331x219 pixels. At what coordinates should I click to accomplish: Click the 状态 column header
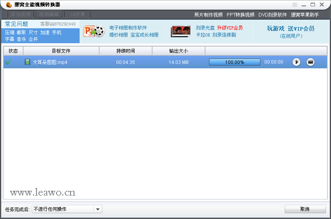tap(13, 51)
